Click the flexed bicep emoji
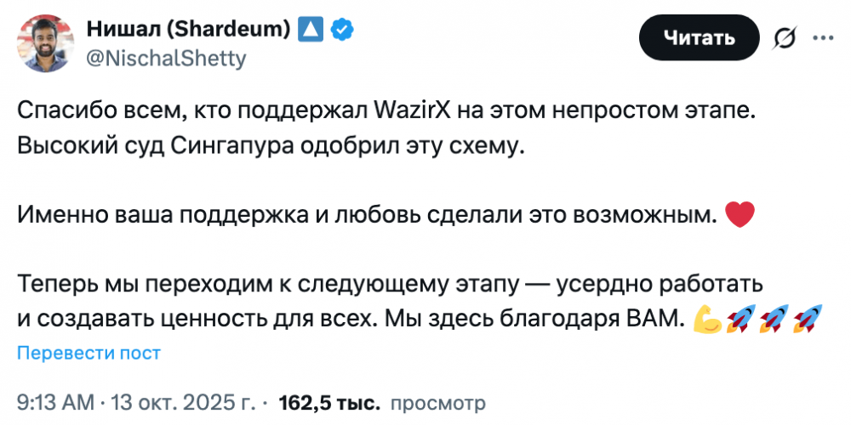The image size is (851, 425). click(x=707, y=319)
